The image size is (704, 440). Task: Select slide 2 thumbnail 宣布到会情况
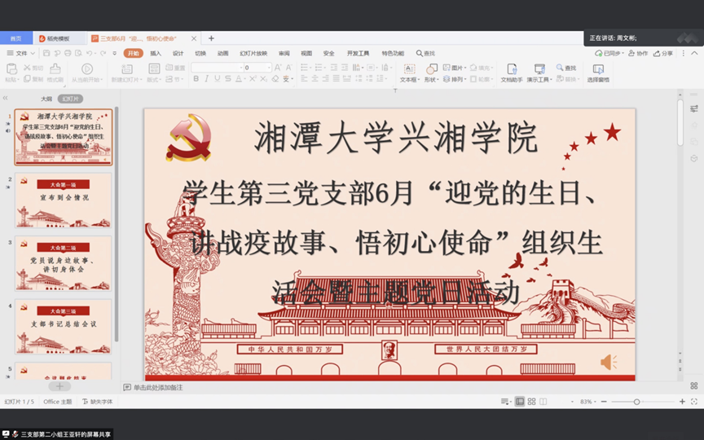coord(64,200)
